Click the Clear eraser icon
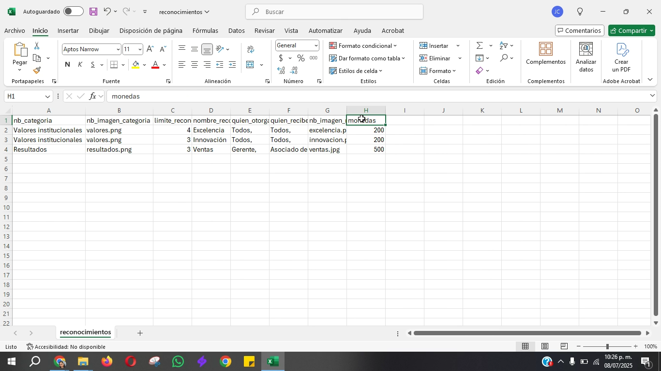The width and height of the screenshot is (661, 371). [x=480, y=71]
